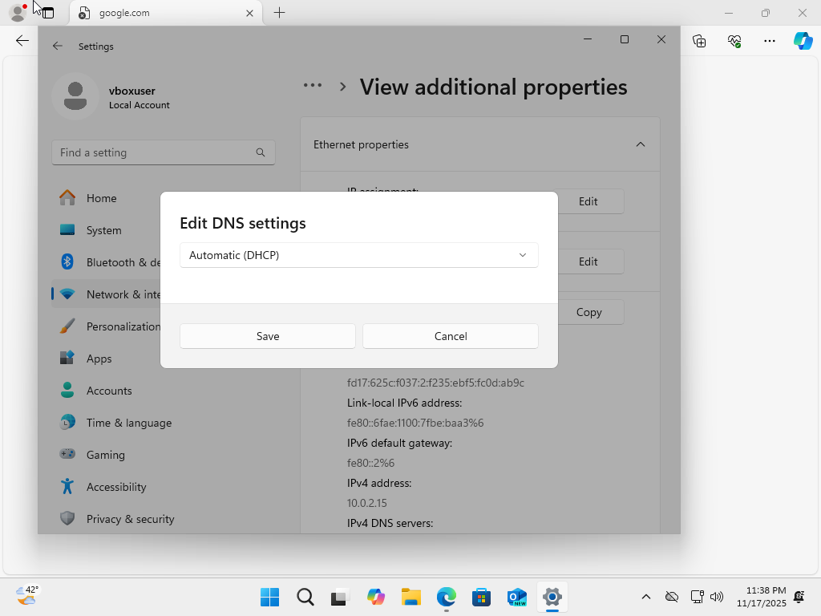Open Privacy & security settings

click(130, 519)
